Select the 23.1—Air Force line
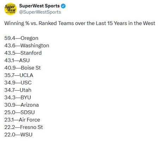This screenshot has width=158, height=141. (22, 120)
